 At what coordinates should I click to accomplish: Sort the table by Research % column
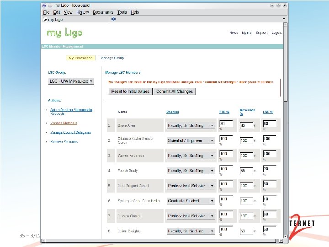coord(247,112)
